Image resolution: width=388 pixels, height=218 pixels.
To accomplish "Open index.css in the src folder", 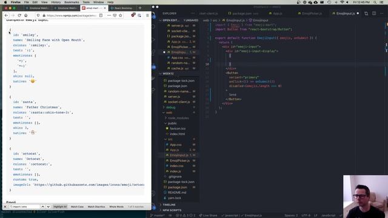I will (176, 166).
